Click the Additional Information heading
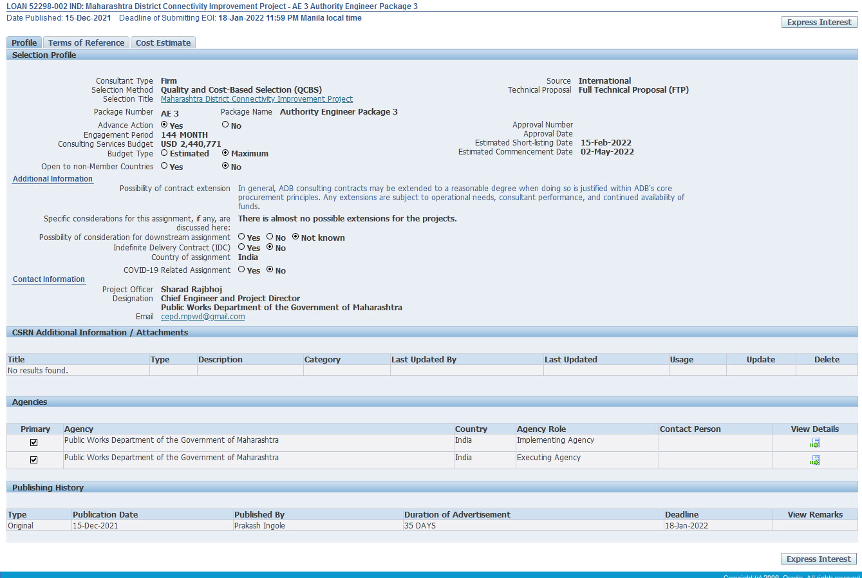862x578 pixels. pyautogui.click(x=53, y=179)
